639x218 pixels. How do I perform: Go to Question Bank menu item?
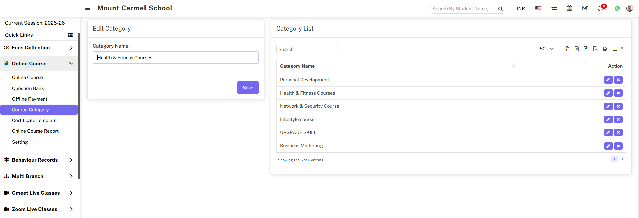[x=28, y=88]
